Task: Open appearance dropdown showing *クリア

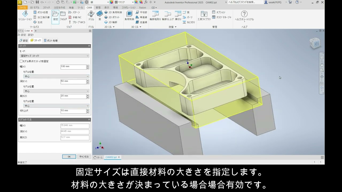Action: 124,2
